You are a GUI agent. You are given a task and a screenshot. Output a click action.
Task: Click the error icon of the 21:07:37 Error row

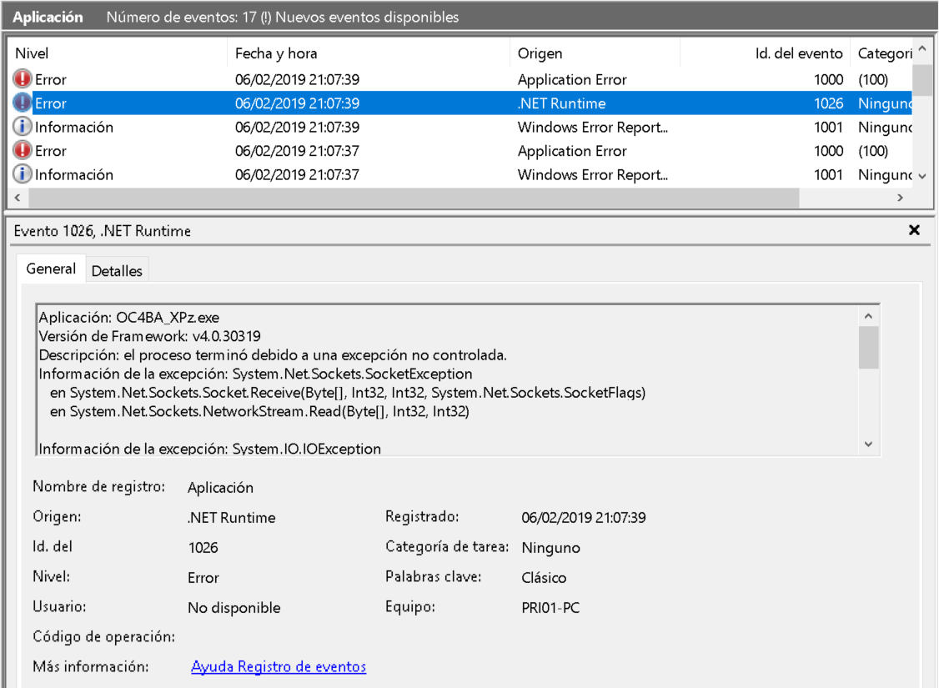23,151
